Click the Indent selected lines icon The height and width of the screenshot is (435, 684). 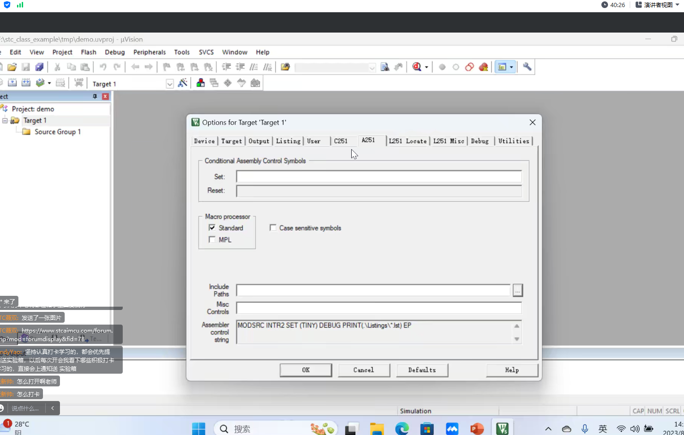pos(226,67)
